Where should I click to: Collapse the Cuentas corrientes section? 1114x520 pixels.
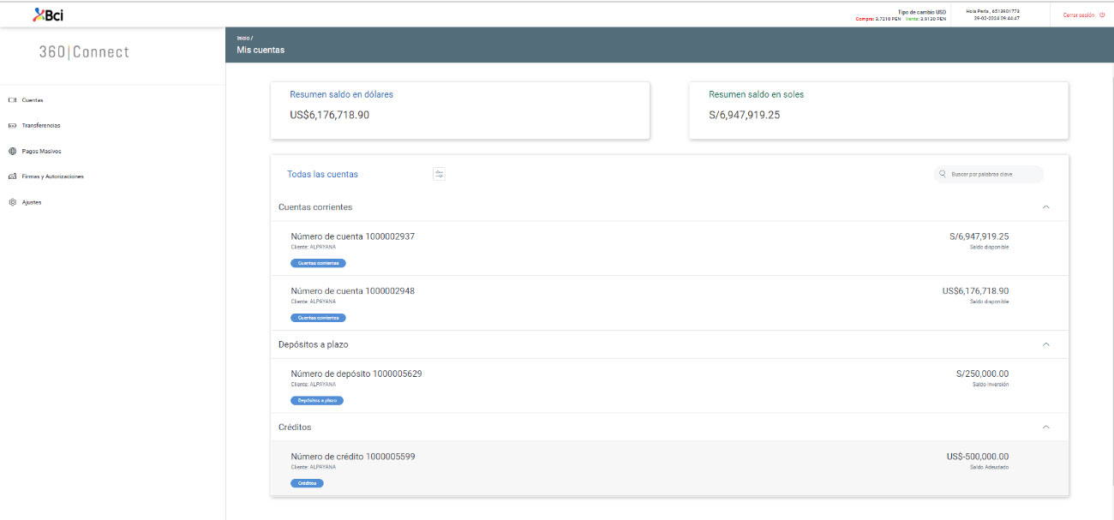coord(1045,207)
